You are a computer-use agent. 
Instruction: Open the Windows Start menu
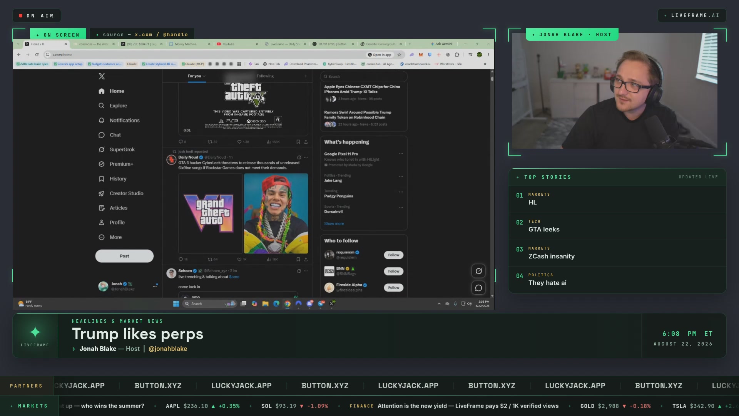click(x=176, y=304)
